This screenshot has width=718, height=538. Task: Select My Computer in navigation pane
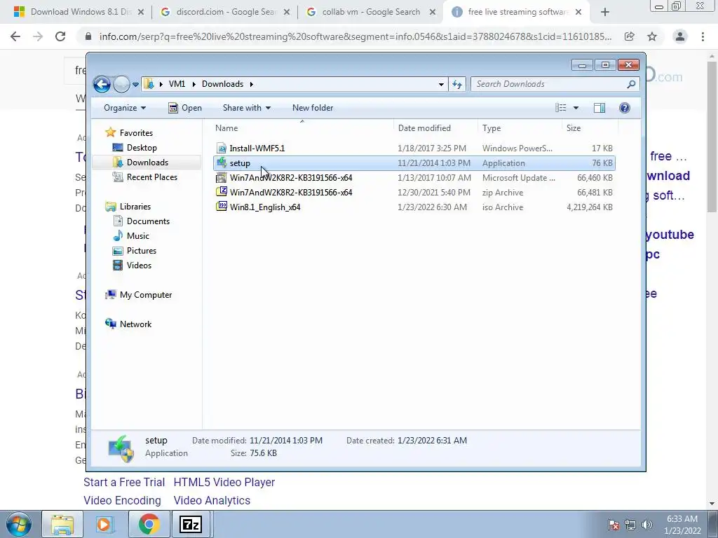(146, 295)
